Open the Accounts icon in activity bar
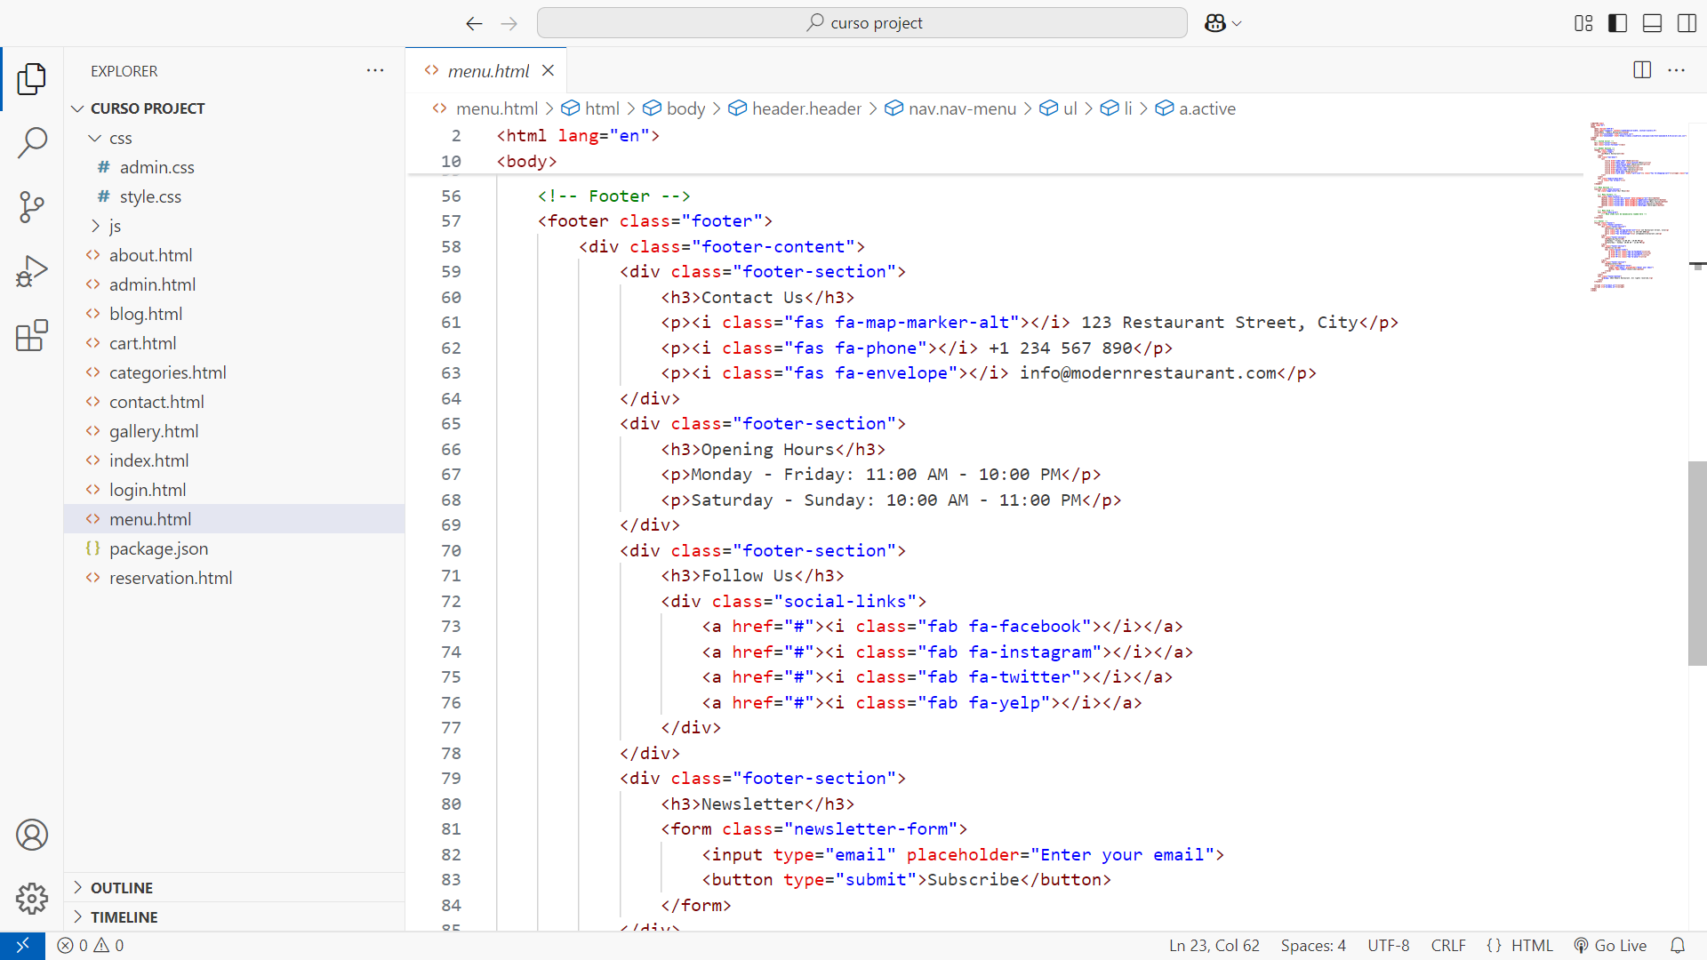 (32, 835)
